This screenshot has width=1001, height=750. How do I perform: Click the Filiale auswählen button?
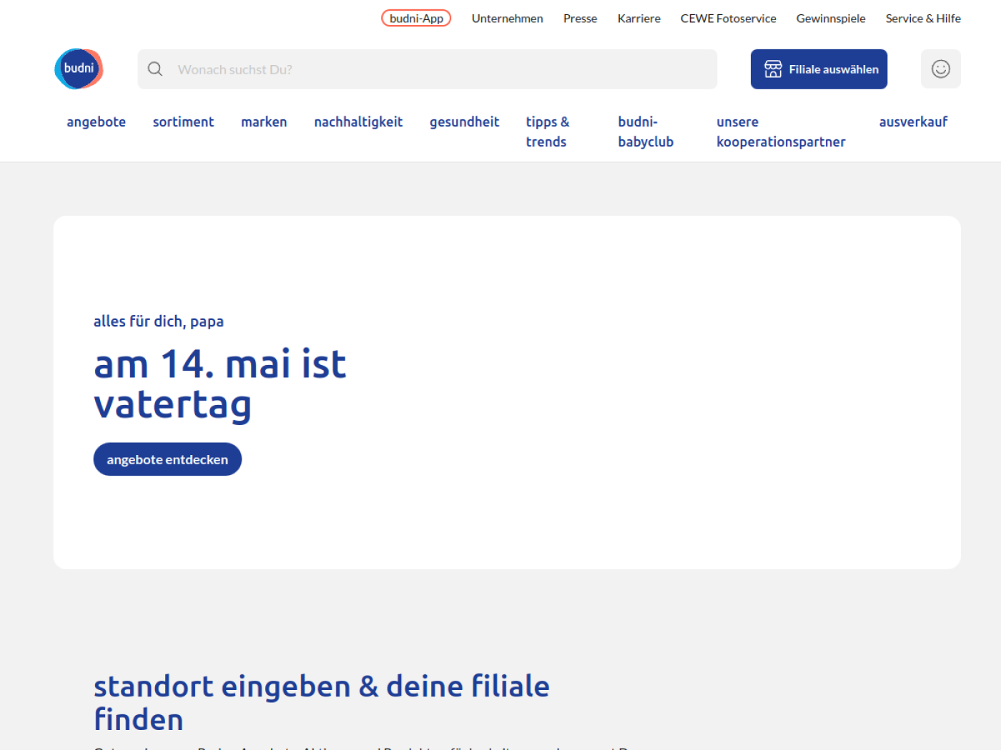pos(819,69)
